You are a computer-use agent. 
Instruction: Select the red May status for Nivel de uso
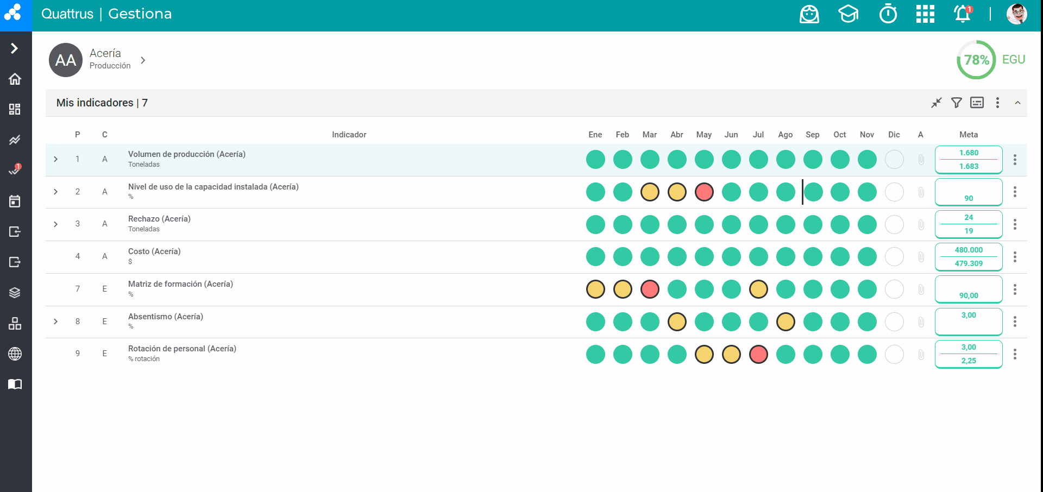tap(704, 192)
